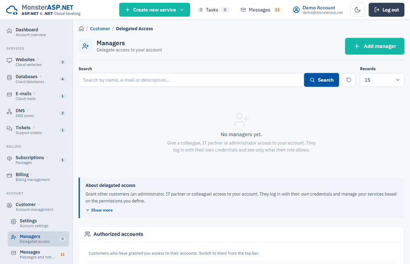Screen dimensions: 410x264
Task: Click the Databases cylinder icon
Action: [x=9, y=78]
